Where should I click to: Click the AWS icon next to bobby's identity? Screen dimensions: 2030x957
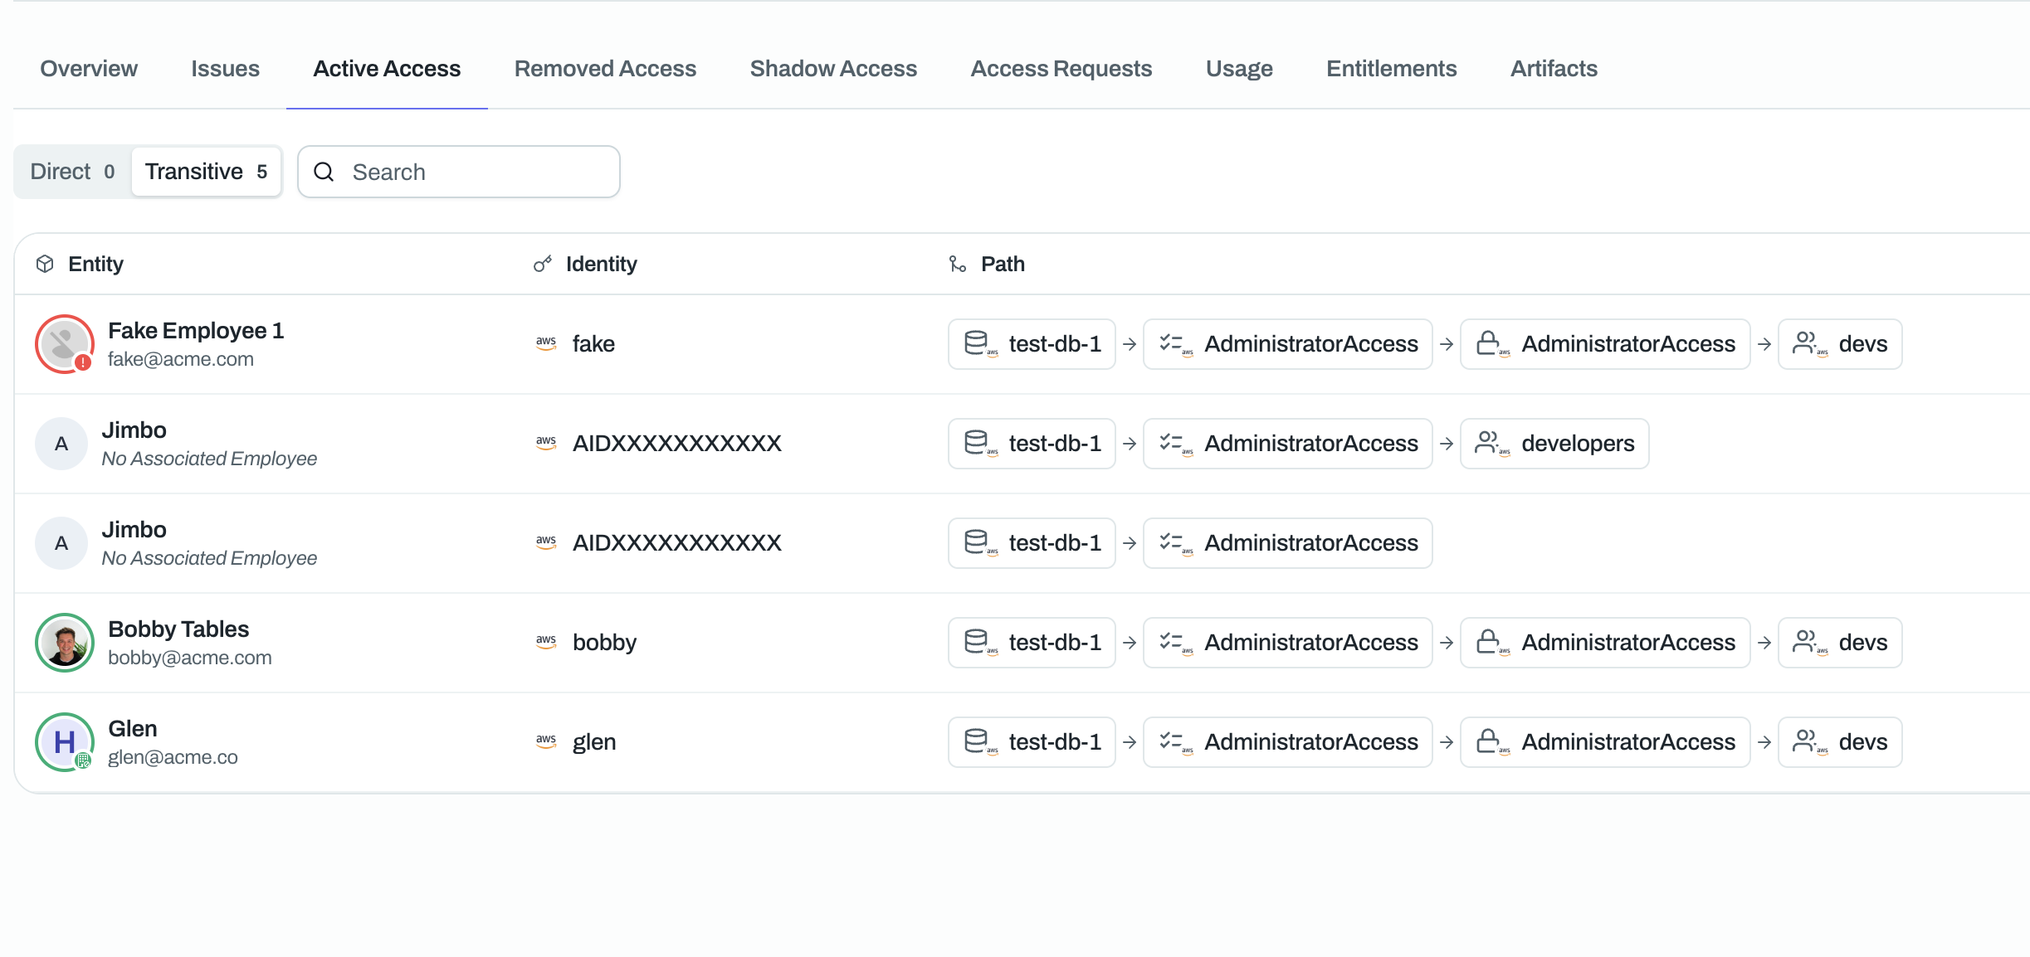[x=546, y=641]
